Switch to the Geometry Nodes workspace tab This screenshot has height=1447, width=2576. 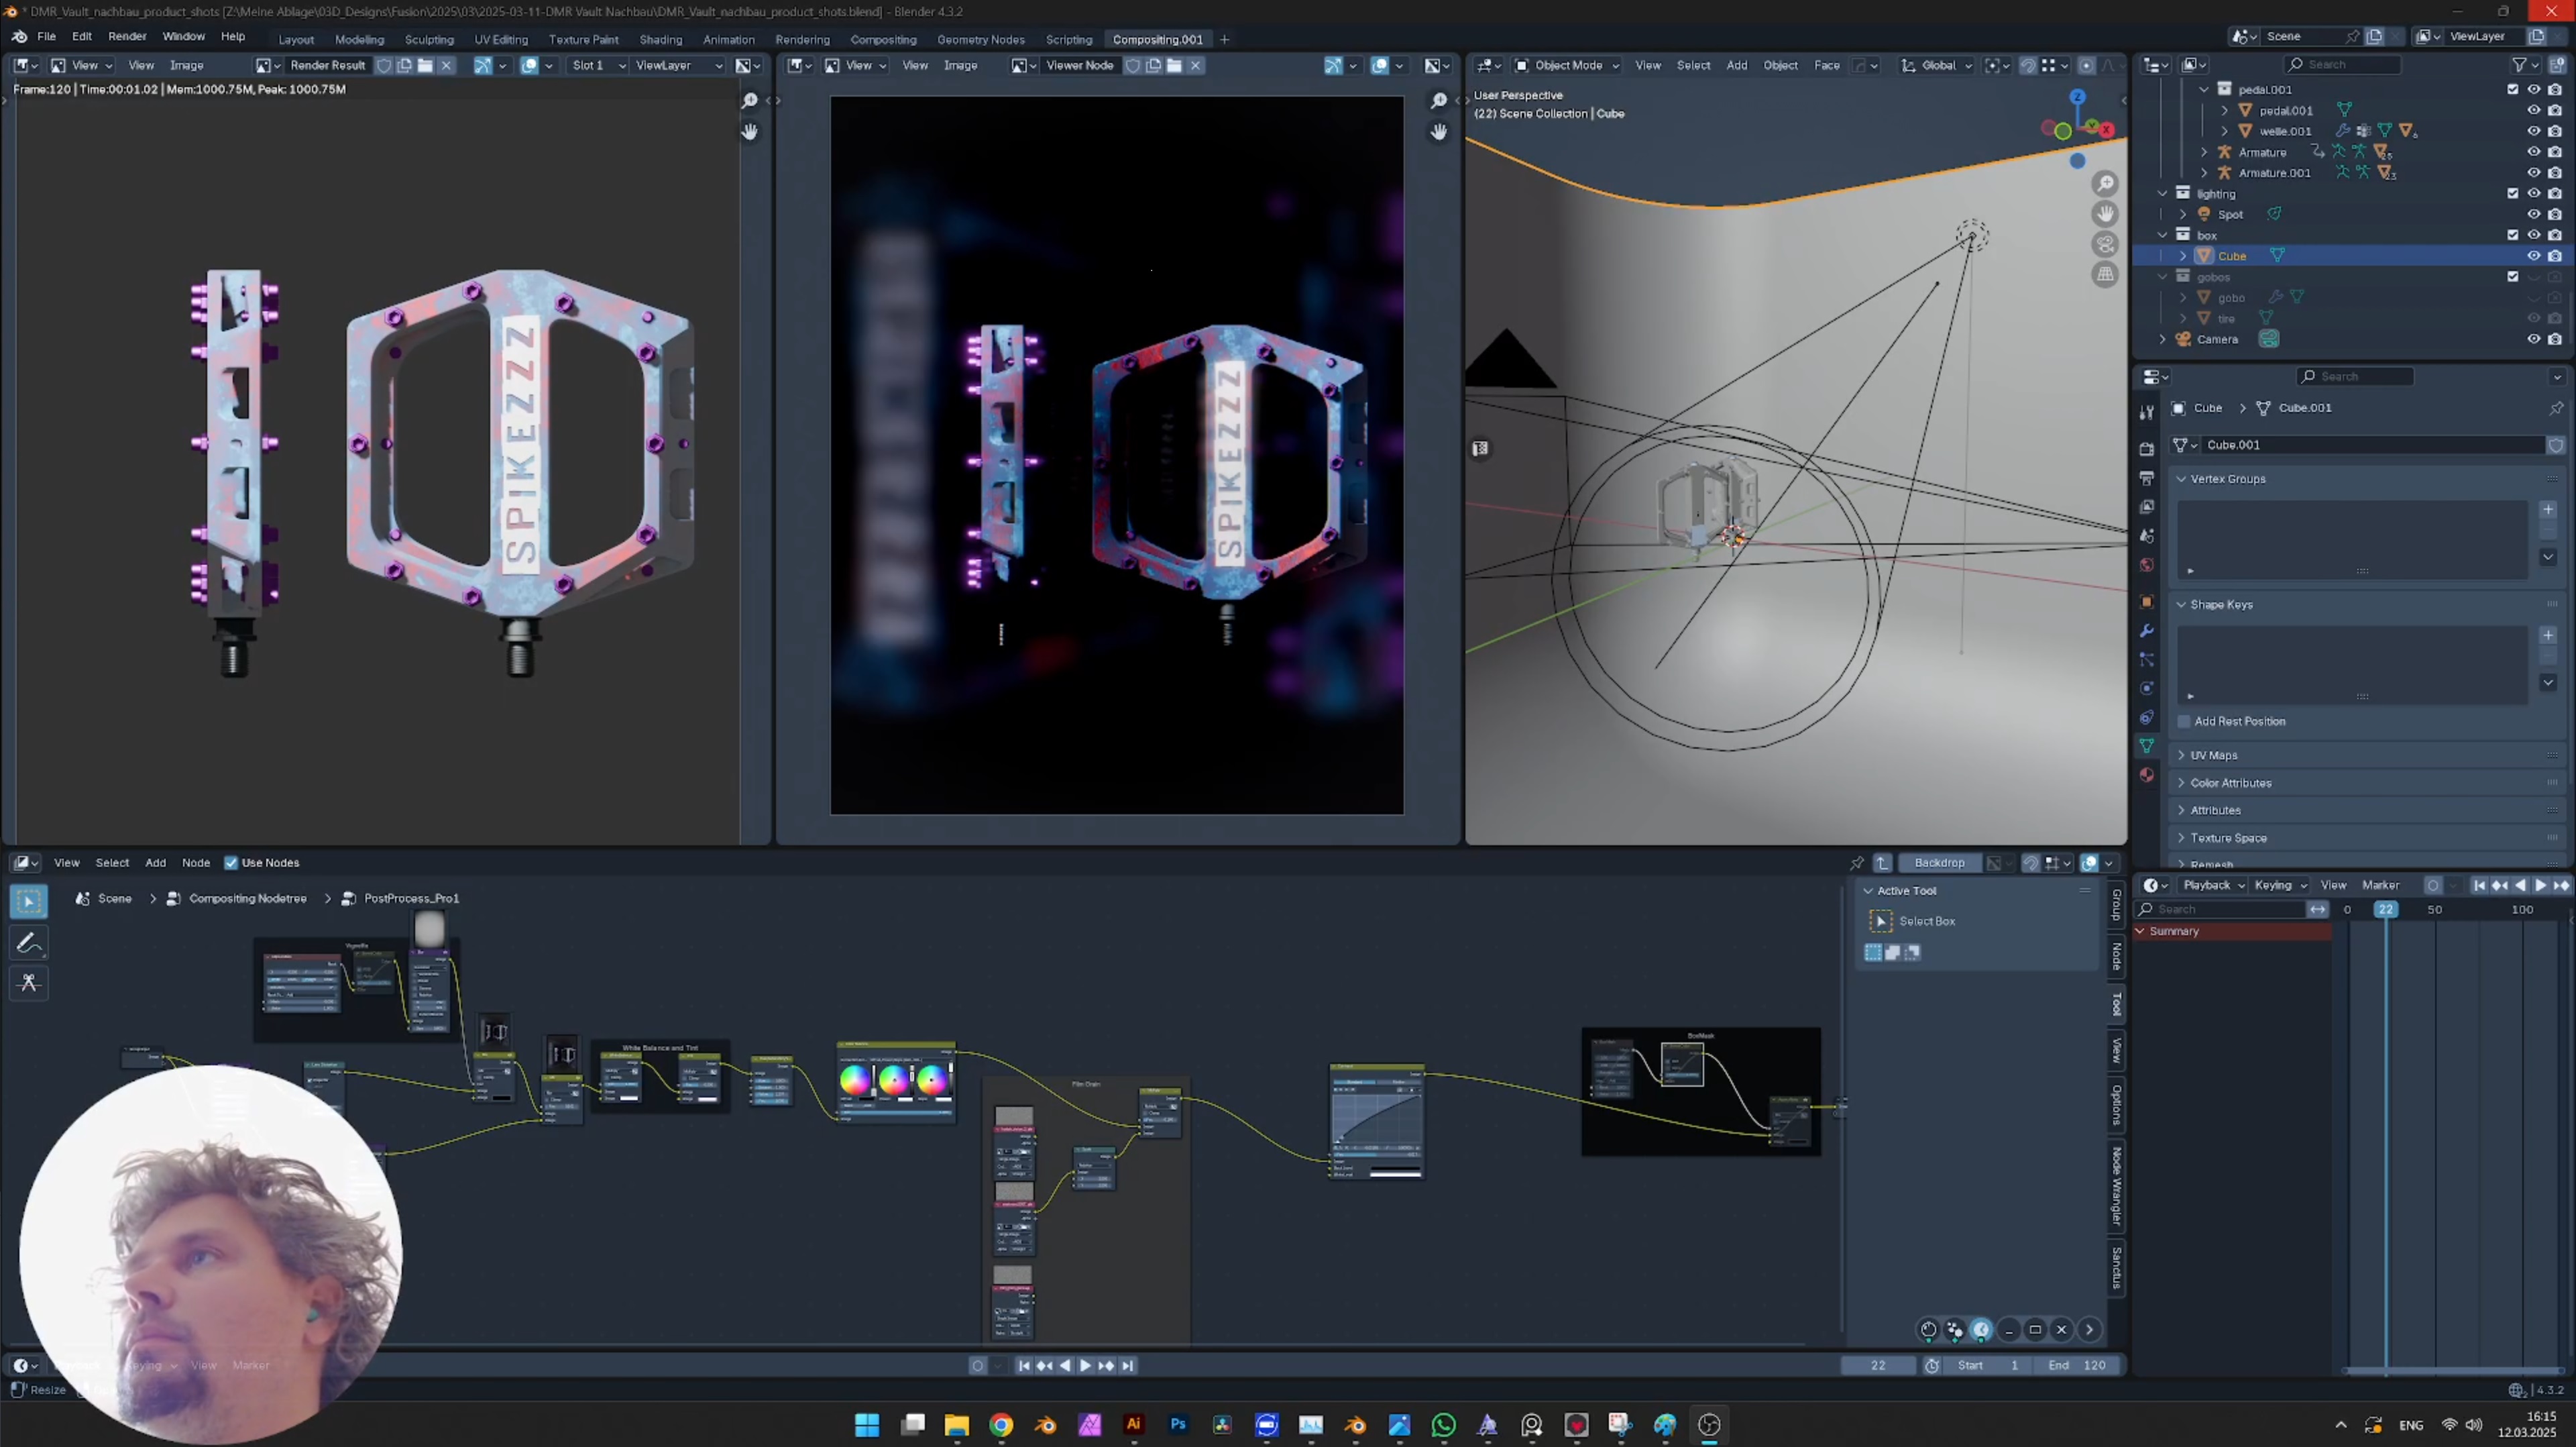pyautogui.click(x=980, y=40)
